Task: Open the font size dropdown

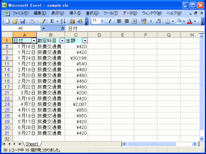Action: point(102,21)
